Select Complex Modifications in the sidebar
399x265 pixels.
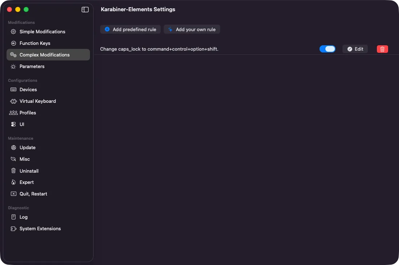point(44,55)
